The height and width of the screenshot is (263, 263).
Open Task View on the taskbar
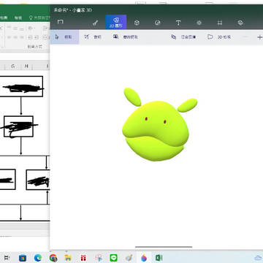(x=7, y=258)
